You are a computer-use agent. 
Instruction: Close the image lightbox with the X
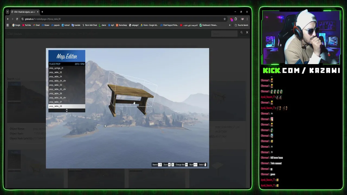[247, 32]
